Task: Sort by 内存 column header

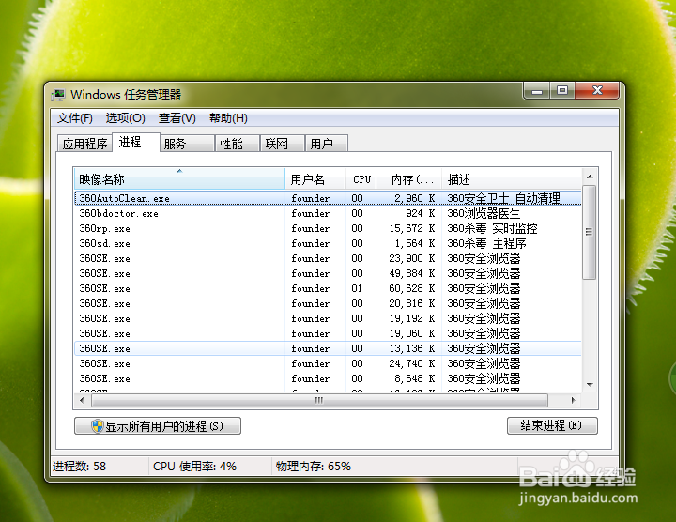Action: [x=409, y=179]
